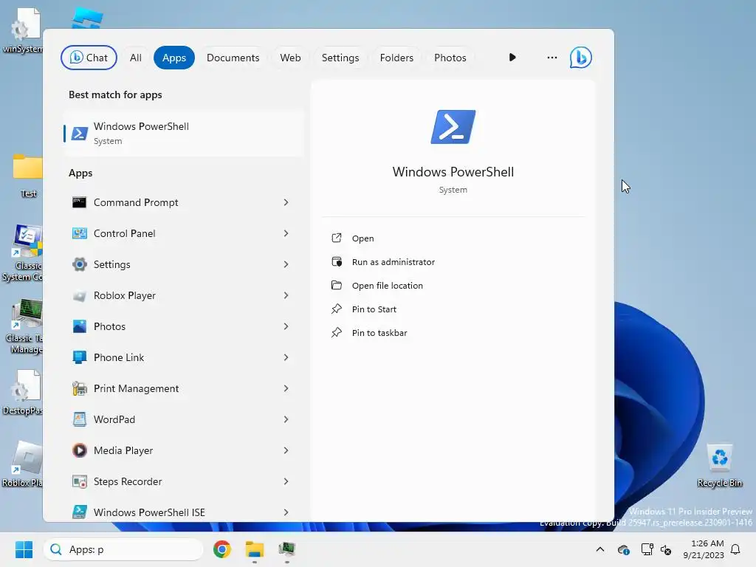Viewport: 756px width, 567px height.
Task: Click the network status tray icon
Action: 647,549
